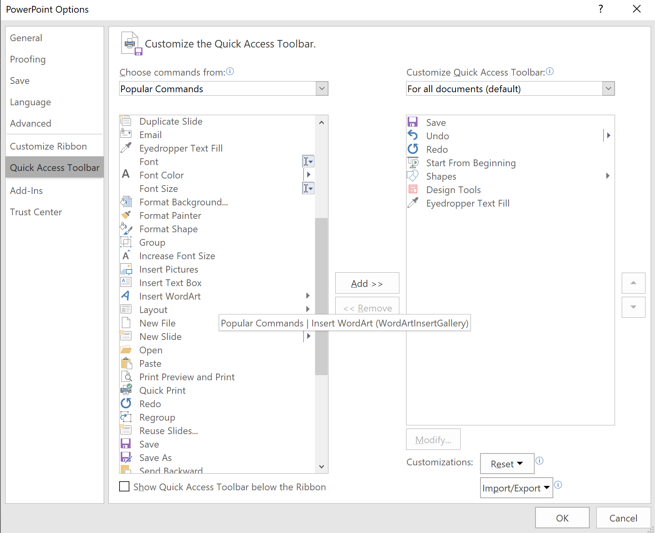Select Insert Text Box icon
This screenshot has height=533, width=655.
[x=126, y=282]
